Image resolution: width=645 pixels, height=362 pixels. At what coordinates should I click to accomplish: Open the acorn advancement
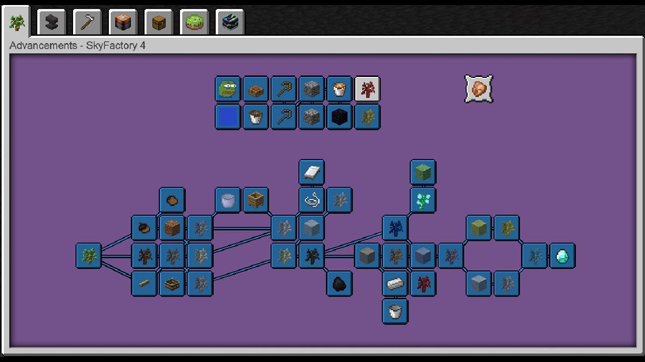point(144,228)
